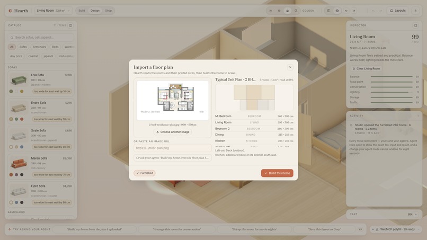Select the Bedroom 2 row
This screenshot has width=427, height=240.
click(254, 129)
